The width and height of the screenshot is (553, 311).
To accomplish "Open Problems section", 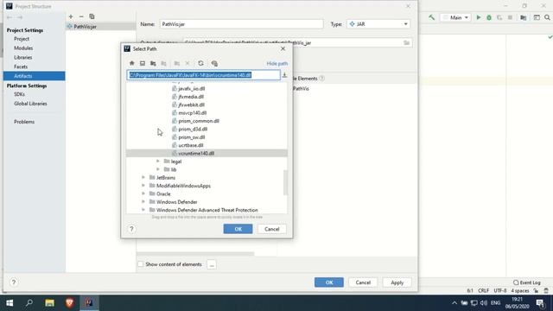I will (x=24, y=122).
